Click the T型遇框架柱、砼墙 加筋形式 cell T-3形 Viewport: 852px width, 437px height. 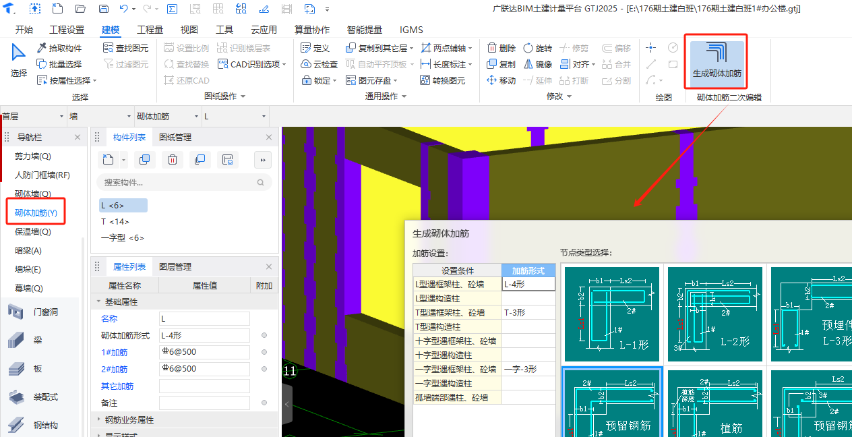[x=528, y=312]
